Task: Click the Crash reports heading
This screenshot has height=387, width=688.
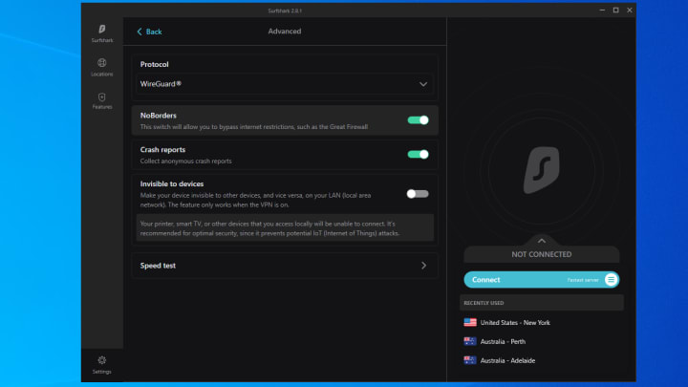Action: point(162,150)
